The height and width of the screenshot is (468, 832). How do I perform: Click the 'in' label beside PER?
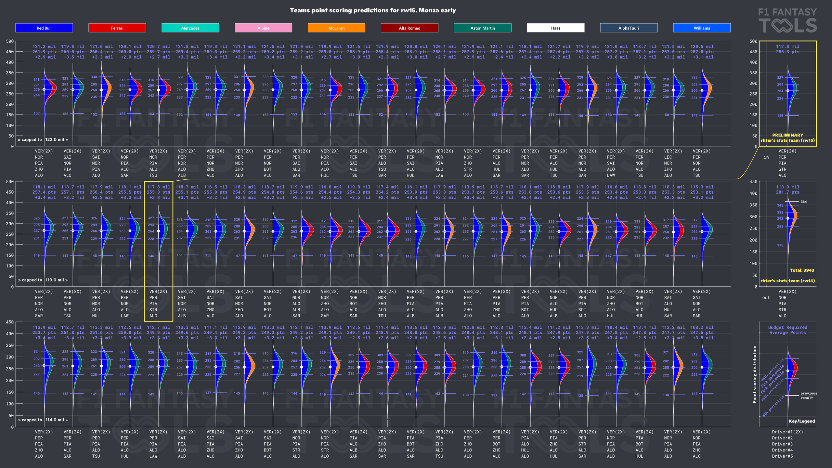[x=766, y=157]
